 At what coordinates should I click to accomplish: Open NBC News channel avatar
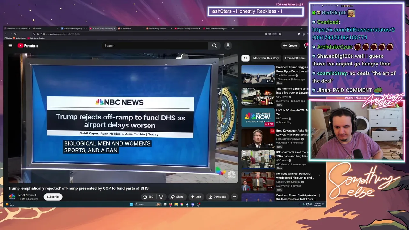click(x=12, y=197)
